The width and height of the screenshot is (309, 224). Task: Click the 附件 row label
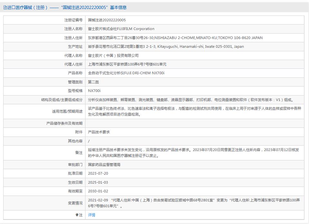click(x=79, y=132)
